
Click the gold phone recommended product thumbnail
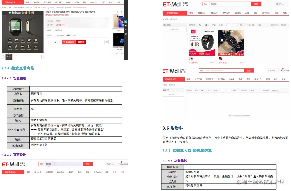118,21
